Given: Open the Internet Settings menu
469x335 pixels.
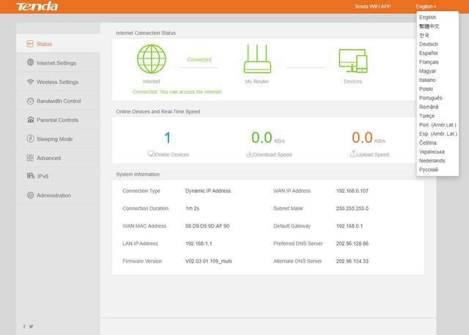Looking at the screenshot, I should (x=56, y=63).
